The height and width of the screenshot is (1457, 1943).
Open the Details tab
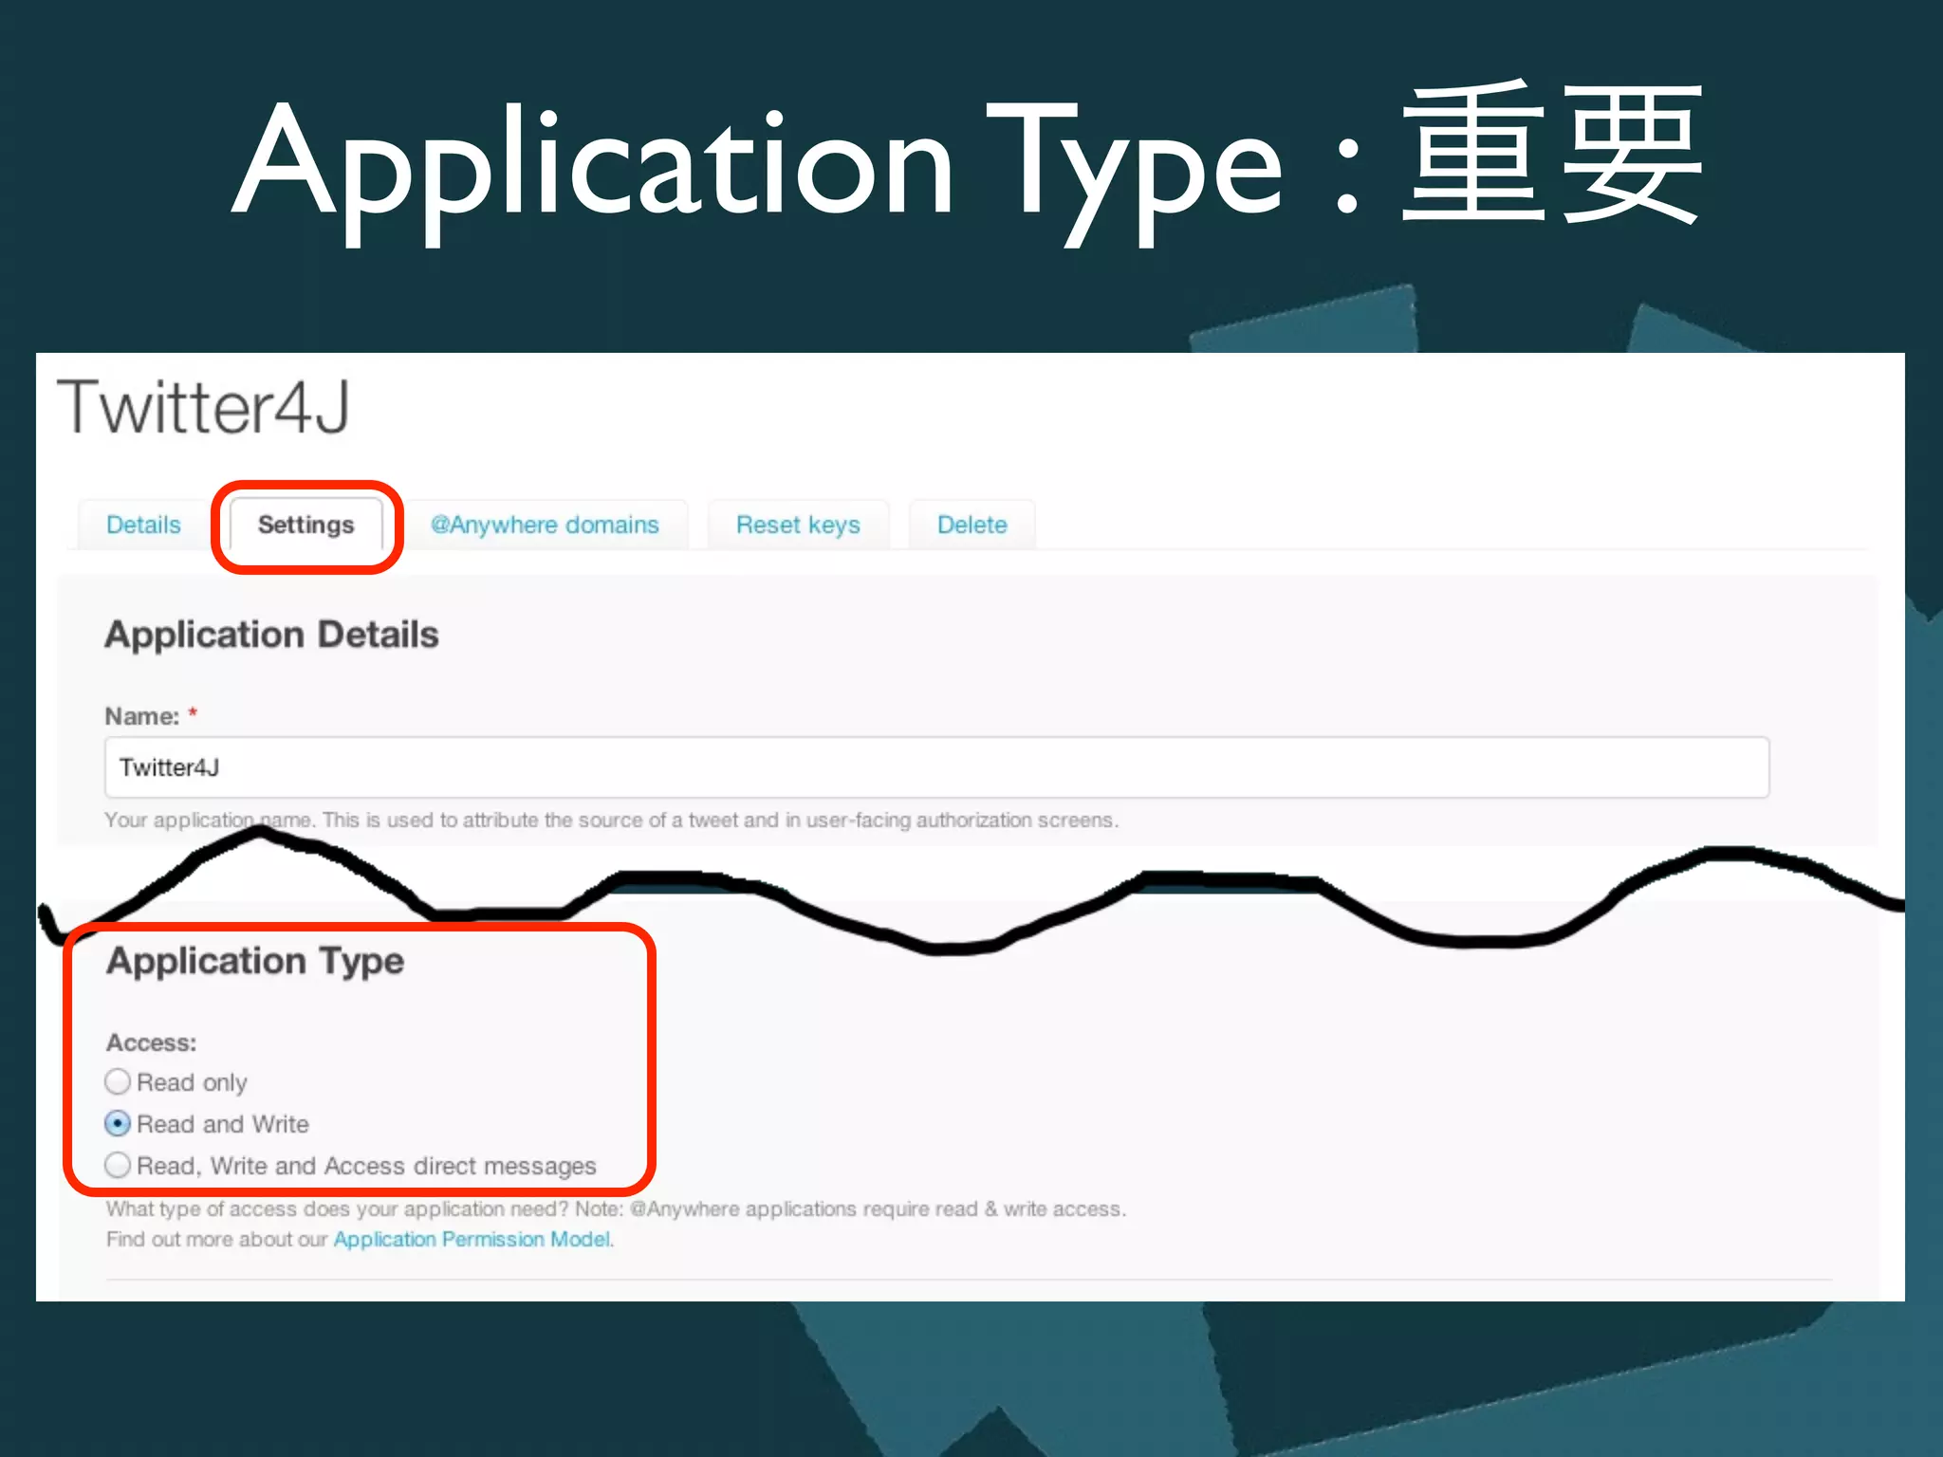(x=143, y=525)
